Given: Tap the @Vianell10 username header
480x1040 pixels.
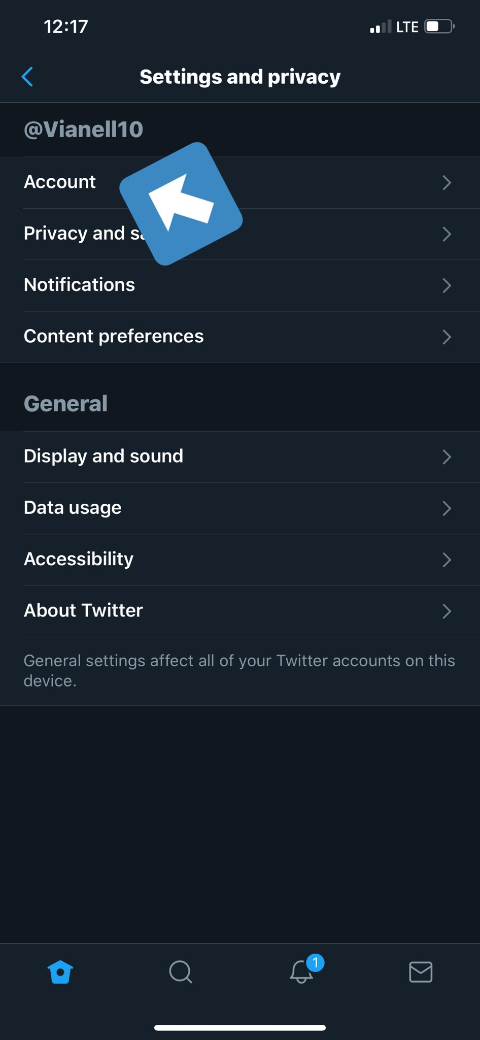Looking at the screenshot, I should pos(84,129).
